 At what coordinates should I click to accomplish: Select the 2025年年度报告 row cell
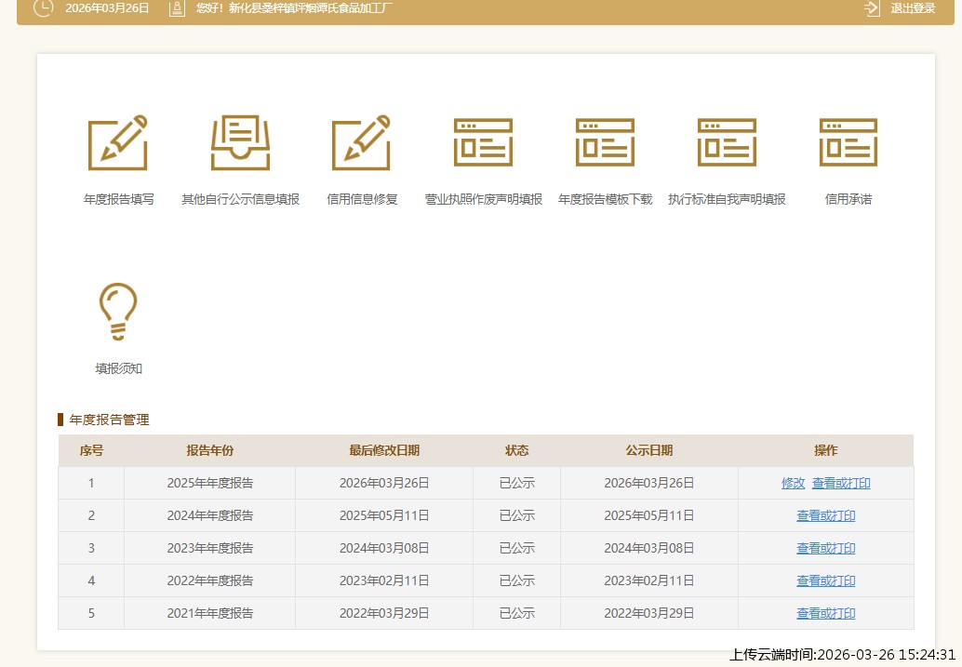[x=209, y=483]
